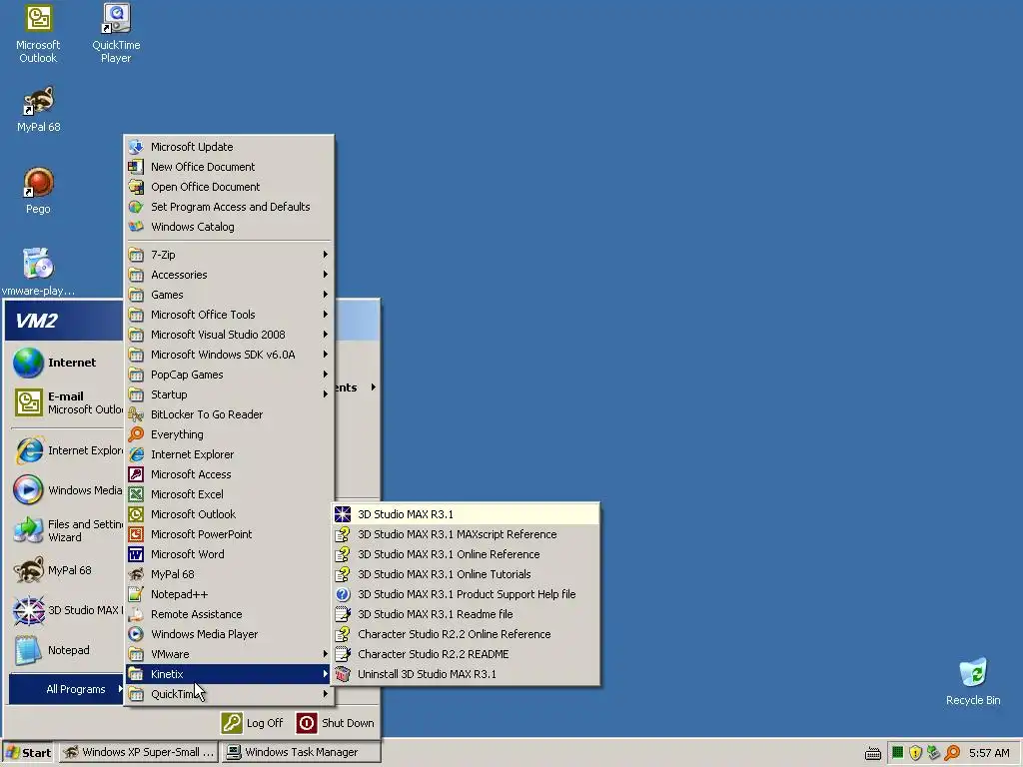Open 3D Studio MAX R3.1 Product Support Help file
The image size is (1023, 767).
(x=466, y=594)
